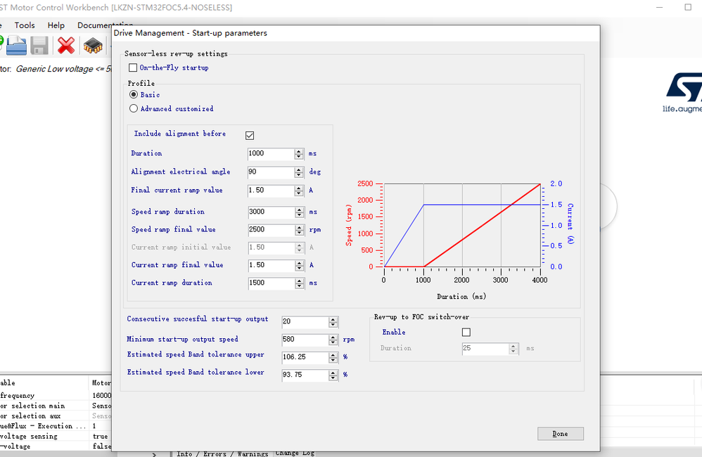
Task: Select the Advanced customized profile option
Action: pyautogui.click(x=134, y=108)
